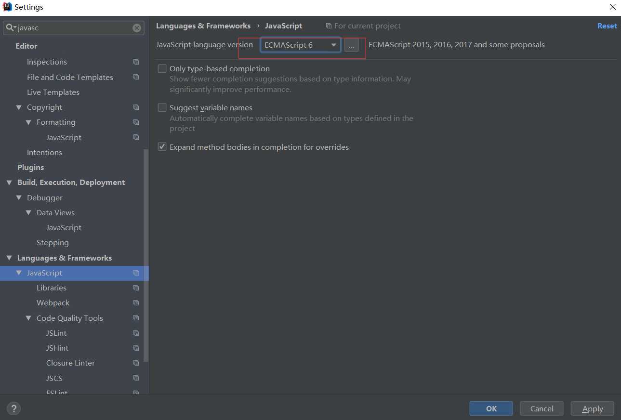This screenshot has height=420, width=621.
Task: Clear the search field with the X icon
Action: click(137, 28)
